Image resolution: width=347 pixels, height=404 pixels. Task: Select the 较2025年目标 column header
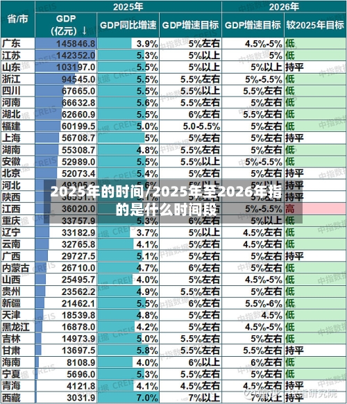[x=315, y=25]
